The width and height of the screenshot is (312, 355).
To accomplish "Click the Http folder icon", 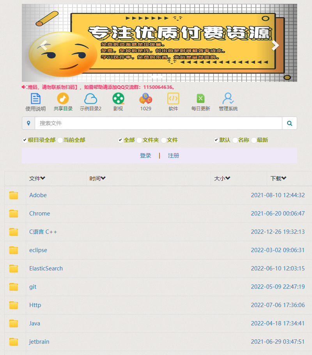I will [14, 305].
